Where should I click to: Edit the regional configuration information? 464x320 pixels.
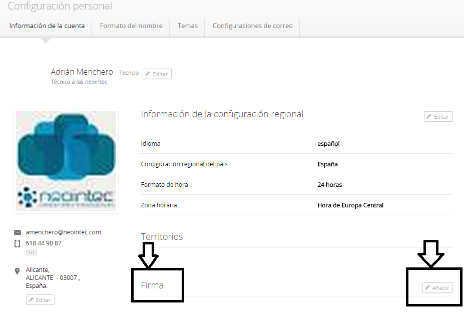coord(438,117)
